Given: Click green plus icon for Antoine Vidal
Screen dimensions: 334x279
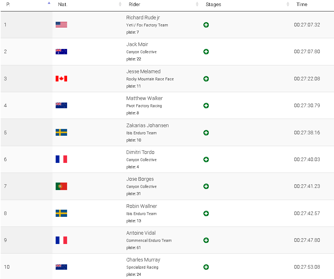Looking at the screenshot, I should coord(206,240).
